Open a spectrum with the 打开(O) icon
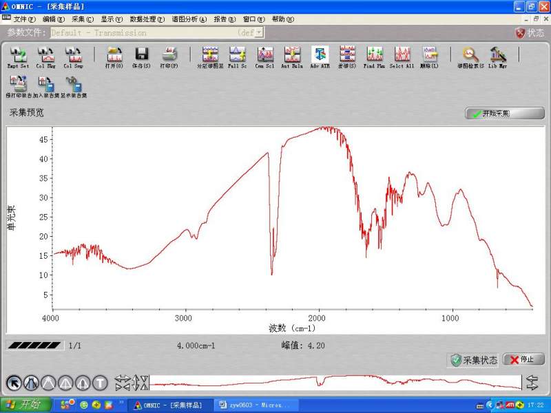 click(114, 57)
